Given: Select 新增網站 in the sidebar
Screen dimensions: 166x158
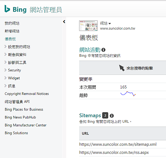Looking at the screenshot, I should (12, 31).
